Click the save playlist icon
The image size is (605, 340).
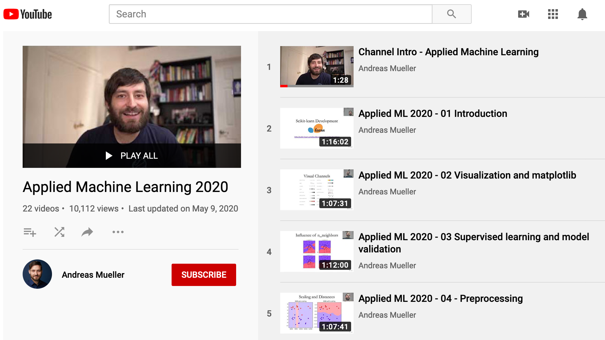click(30, 232)
